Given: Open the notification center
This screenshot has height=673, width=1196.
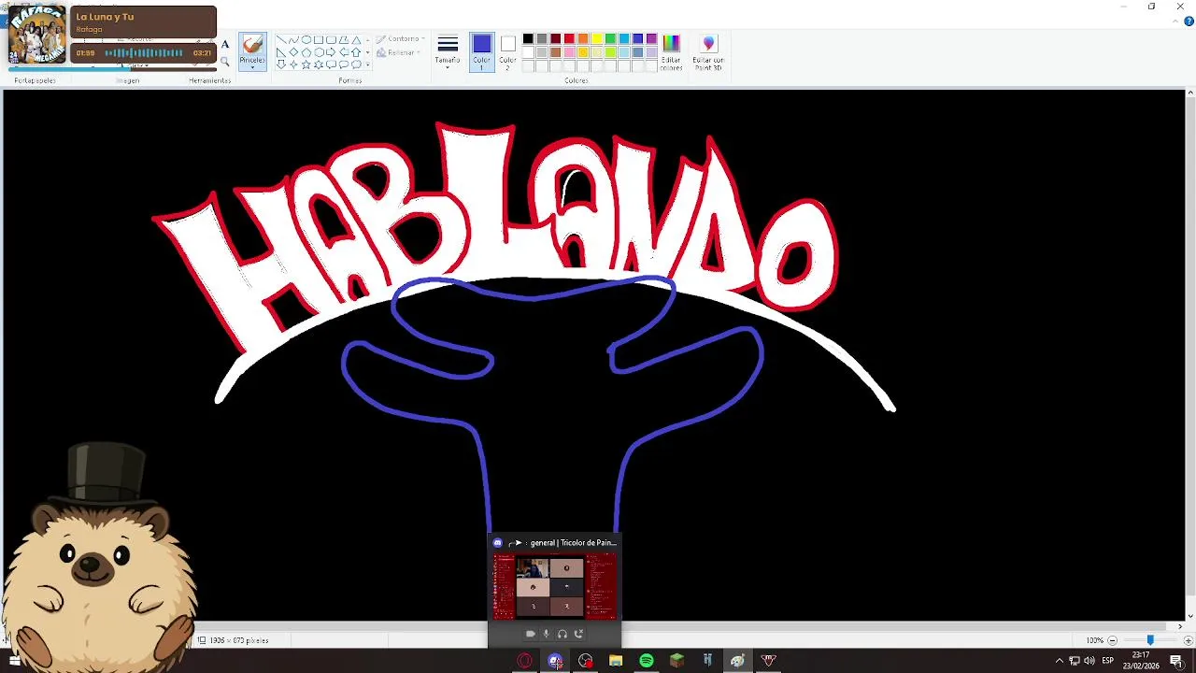Looking at the screenshot, I should [x=1176, y=661].
